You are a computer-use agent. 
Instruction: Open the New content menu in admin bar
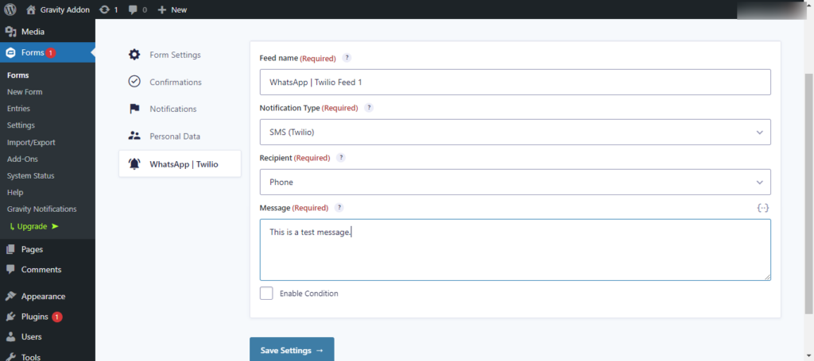(172, 10)
